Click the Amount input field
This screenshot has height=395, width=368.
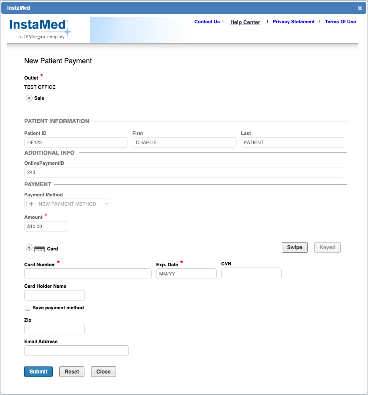pyautogui.click(x=46, y=226)
